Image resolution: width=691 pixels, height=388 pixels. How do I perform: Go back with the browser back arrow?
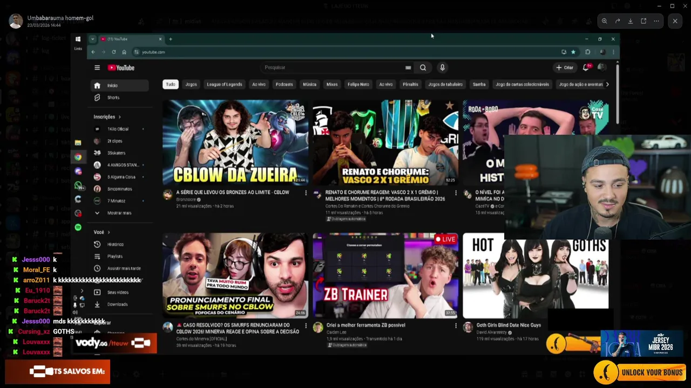(93, 52)
